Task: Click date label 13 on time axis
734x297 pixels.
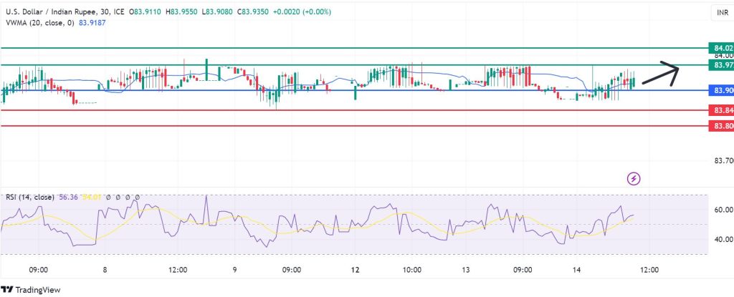Action: [x=466, y=270]
